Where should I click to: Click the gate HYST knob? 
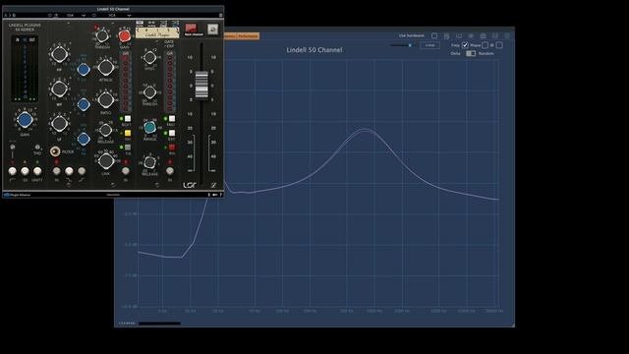150,58
